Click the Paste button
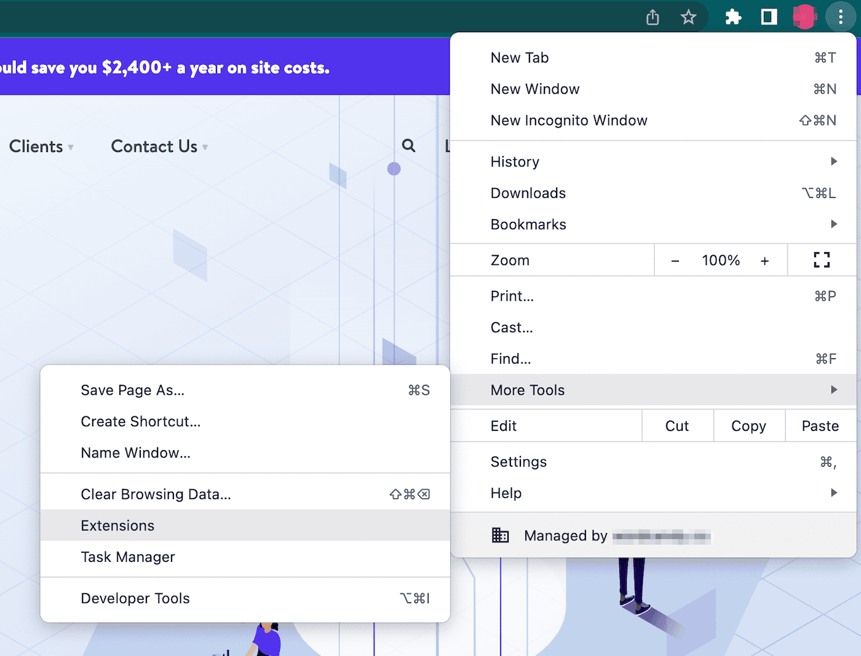This screenshot has width=861, height=656. coord(820,425)
